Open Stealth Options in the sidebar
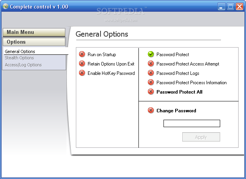The image size is (246, 179). (19, 58)
